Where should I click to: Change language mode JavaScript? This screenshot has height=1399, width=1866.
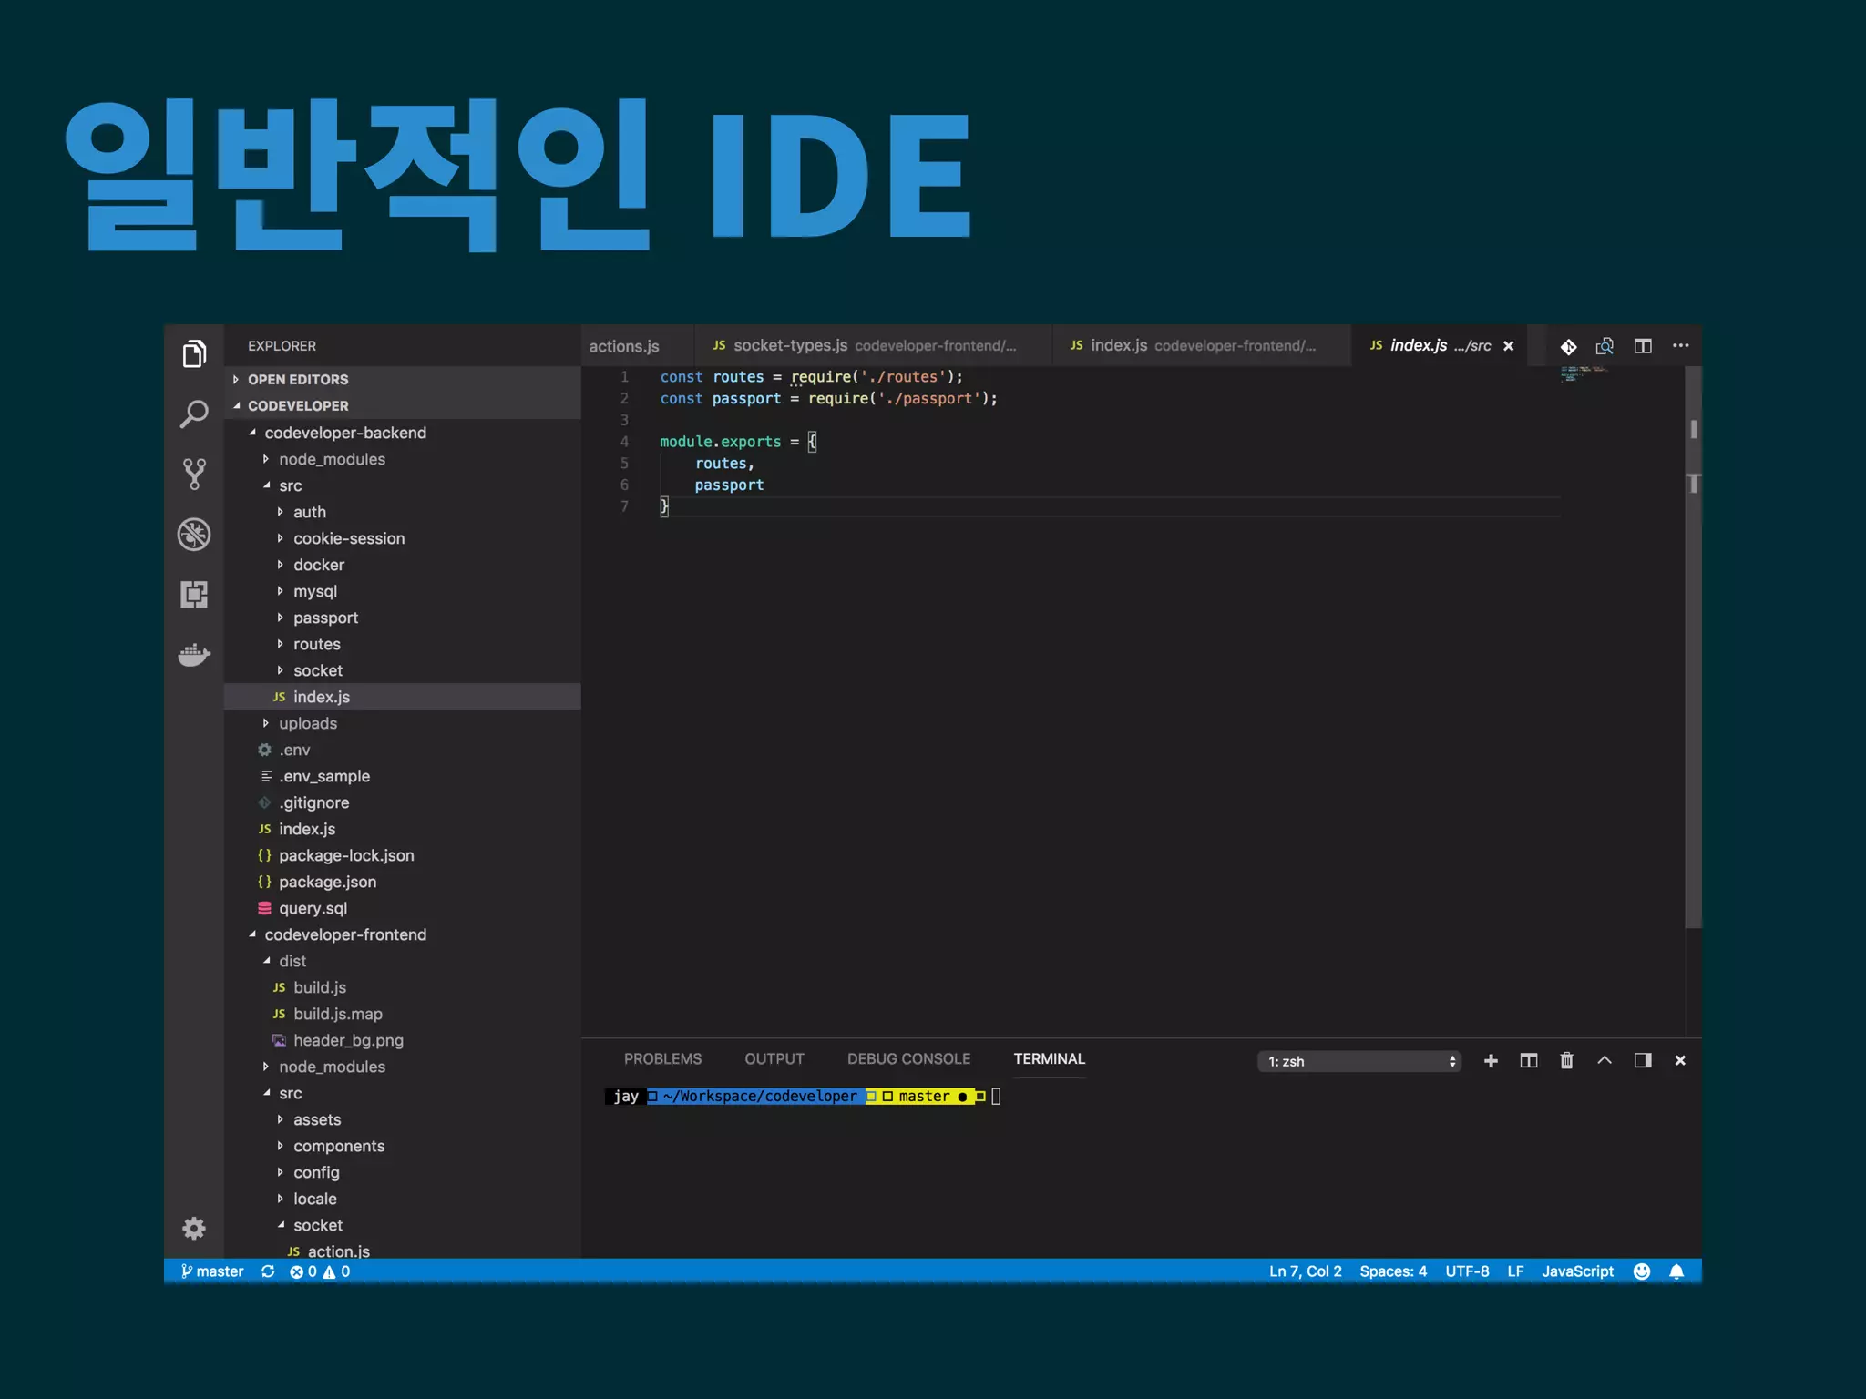point(1577,1271)
